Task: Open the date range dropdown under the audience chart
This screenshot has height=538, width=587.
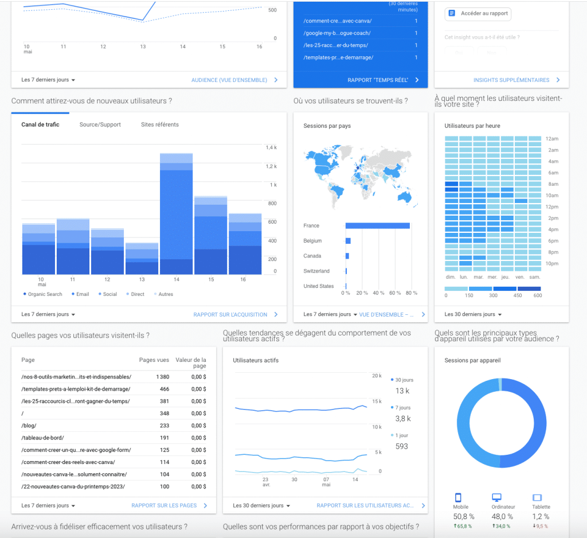Action: pos(48,80)
